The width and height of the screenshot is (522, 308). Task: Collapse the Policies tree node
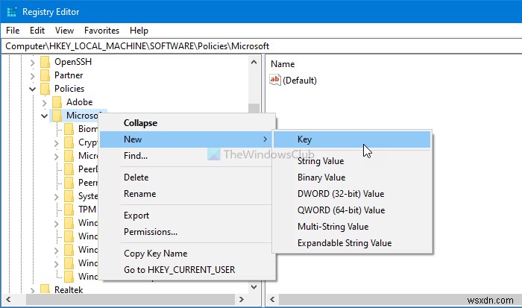click(x=32, y=89)
